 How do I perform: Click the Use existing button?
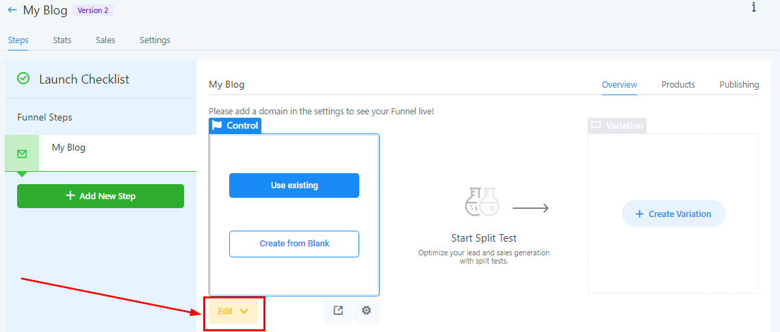click(294, 186)
